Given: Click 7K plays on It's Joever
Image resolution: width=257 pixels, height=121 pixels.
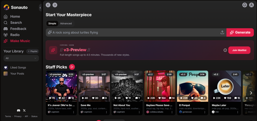Looking at the screenshot, I should coord(52,98).
